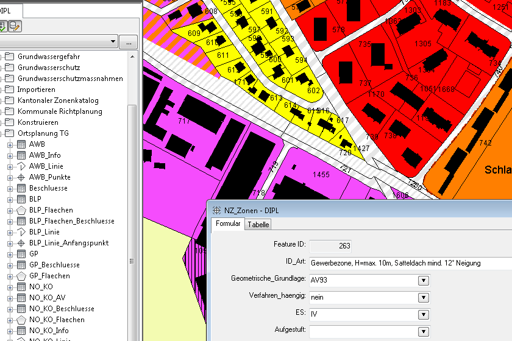Click the NZ_Zonen dialog title icon
Image resolution: width=512 pixels, height=341 pixels.
tap(216, 210)
